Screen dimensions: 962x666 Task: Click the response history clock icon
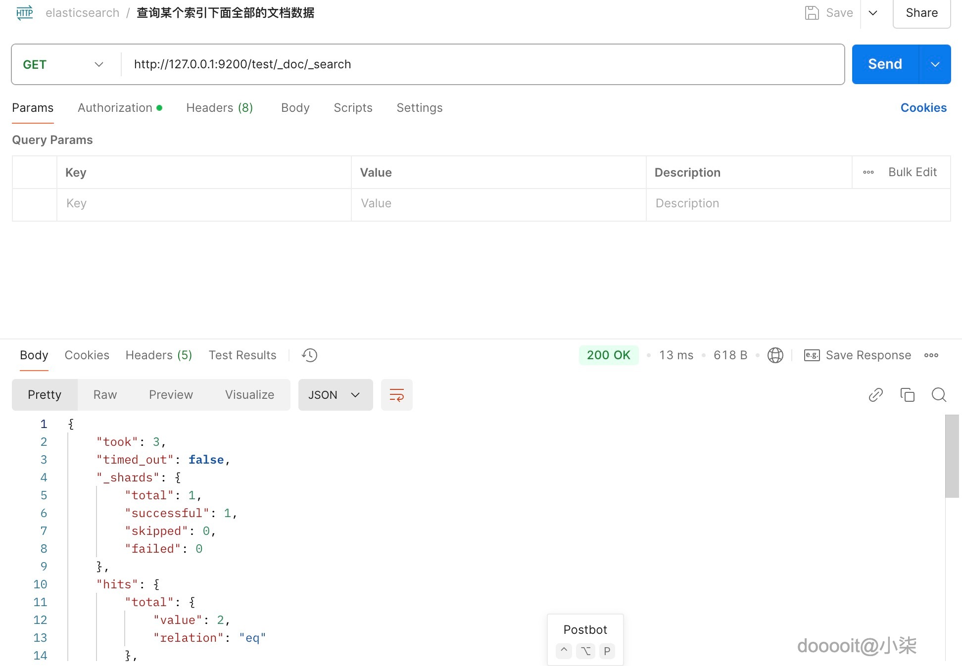click(x=309, y=355)
